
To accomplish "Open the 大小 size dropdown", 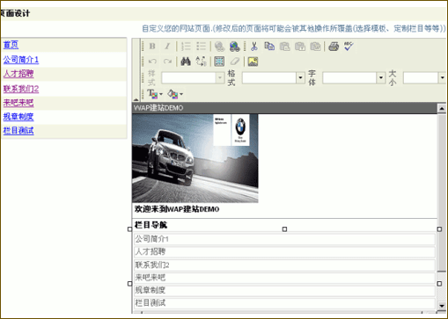I will (x=424, y=78).
